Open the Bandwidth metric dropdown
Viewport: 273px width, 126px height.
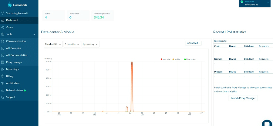click(x=53, y=44)
